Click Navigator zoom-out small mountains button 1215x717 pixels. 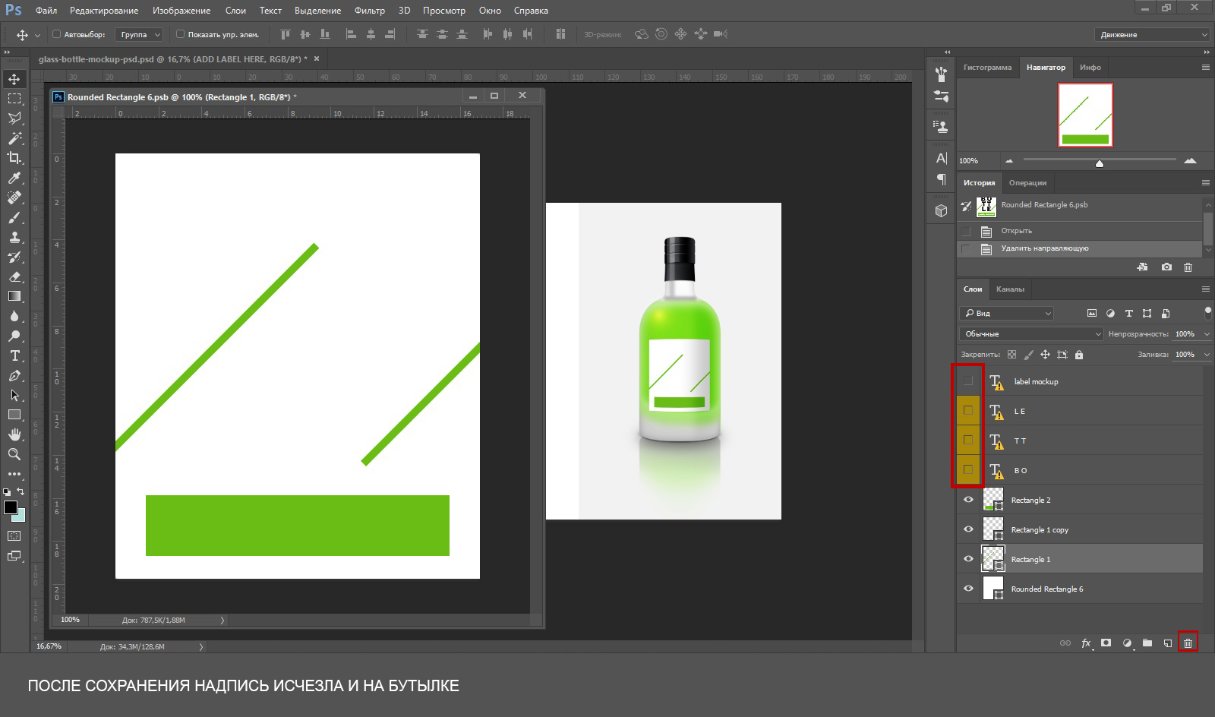[x=1009, y=161]
